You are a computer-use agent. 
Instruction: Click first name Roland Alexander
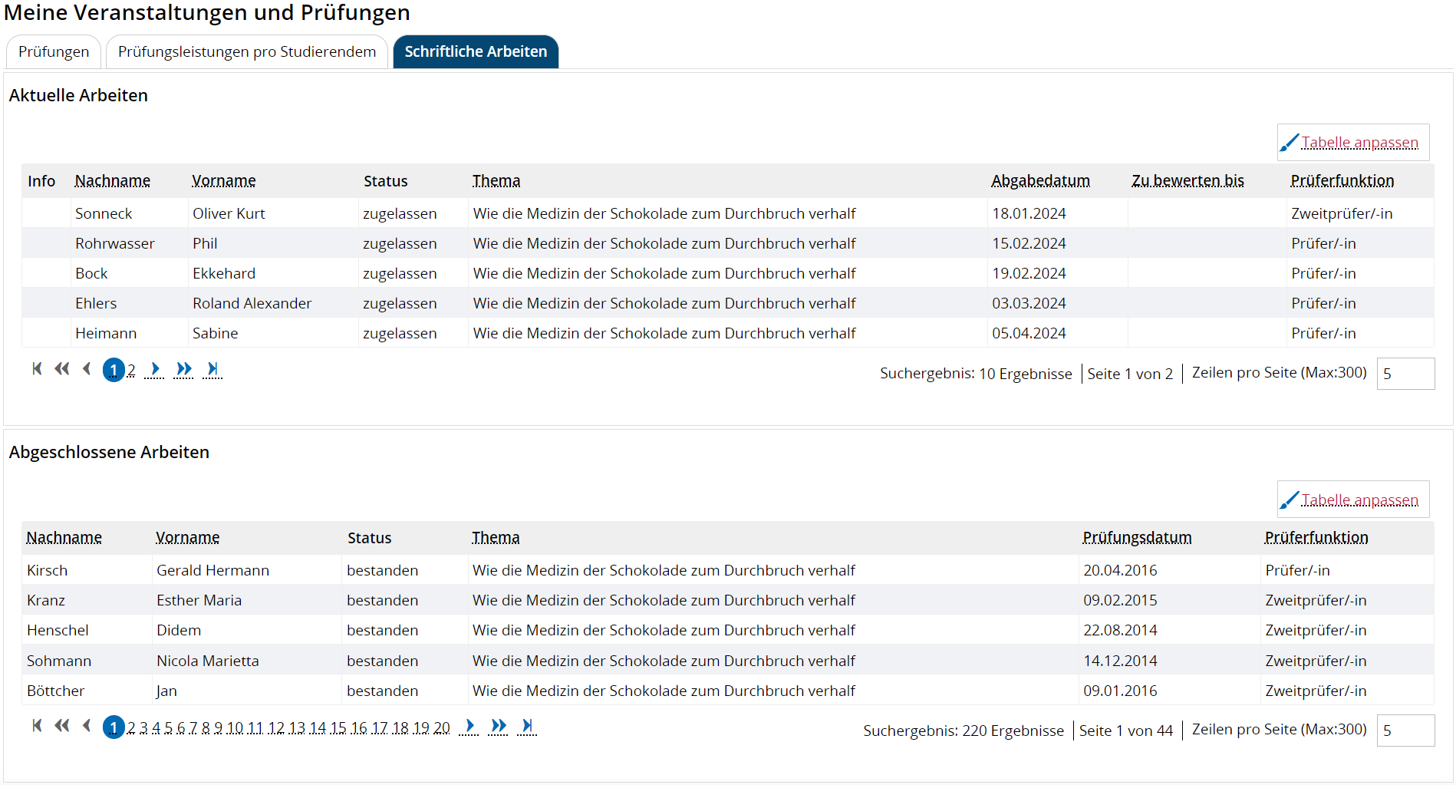point(252,304)
